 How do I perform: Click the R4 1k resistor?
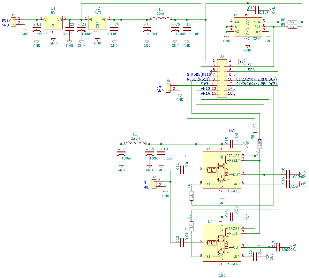pyautogui.click(x=192, y=195)
